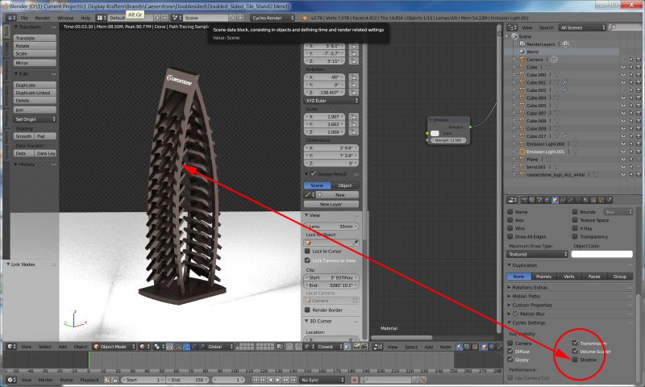
Task: Click the Join button
Action: [x=35, y=110]
